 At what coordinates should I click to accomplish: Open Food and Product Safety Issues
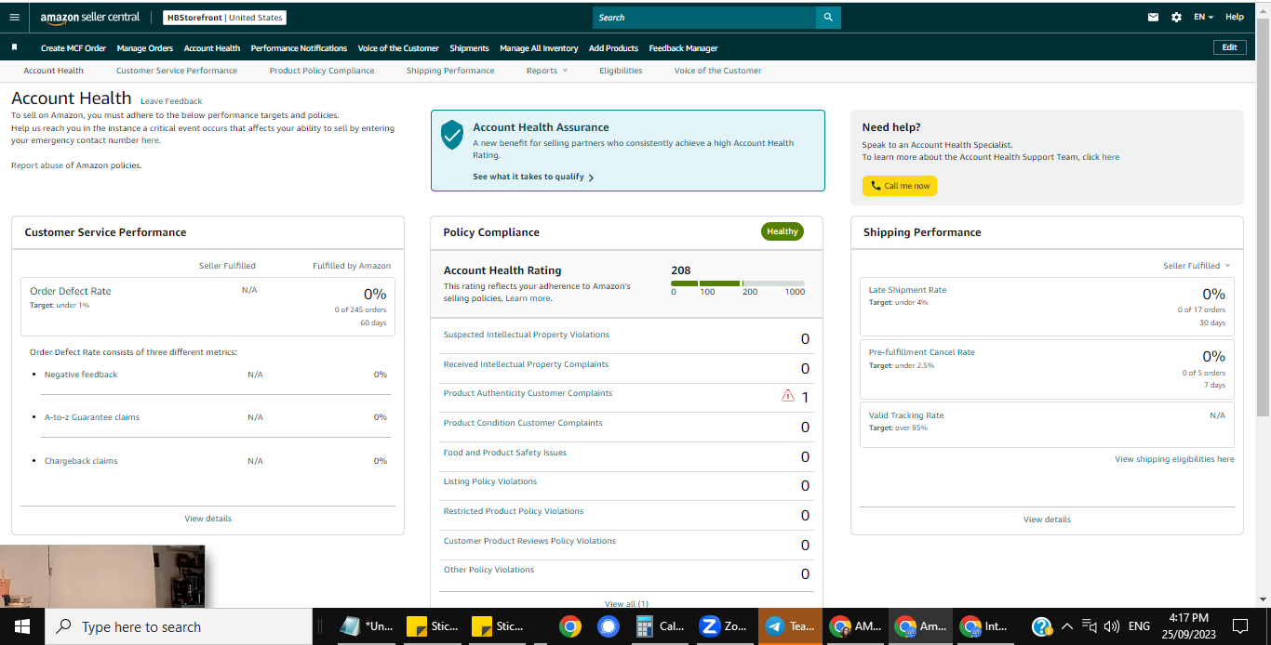[505, 453]
